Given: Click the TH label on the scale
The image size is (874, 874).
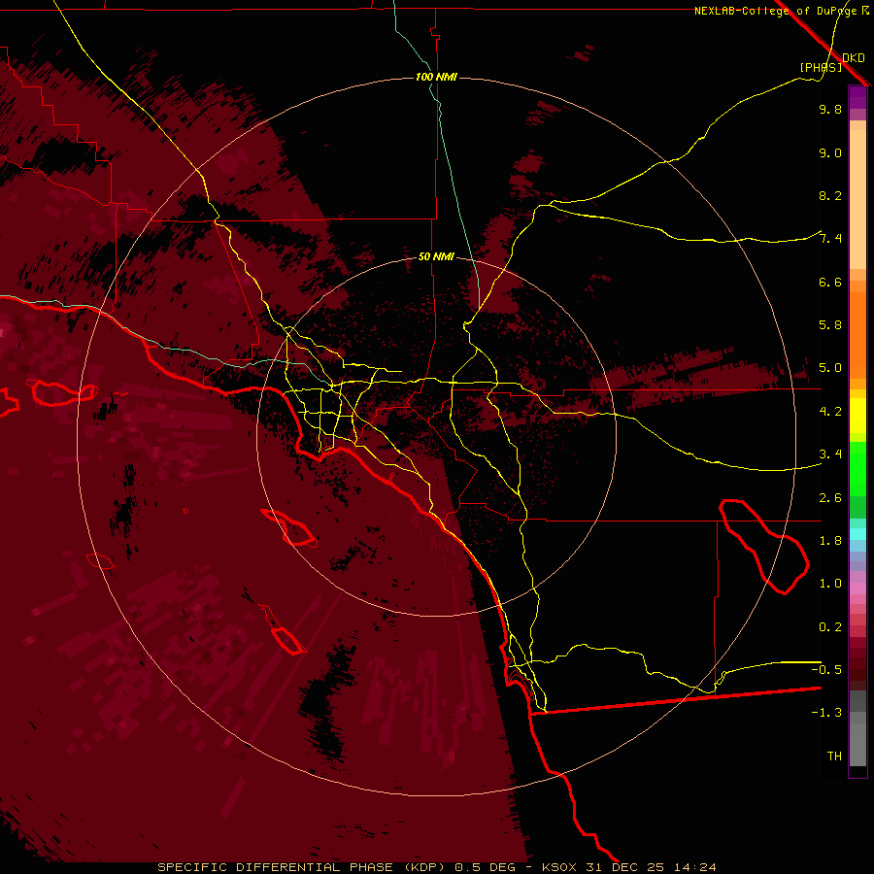Looking at the screenshot, I should (834, 756).
